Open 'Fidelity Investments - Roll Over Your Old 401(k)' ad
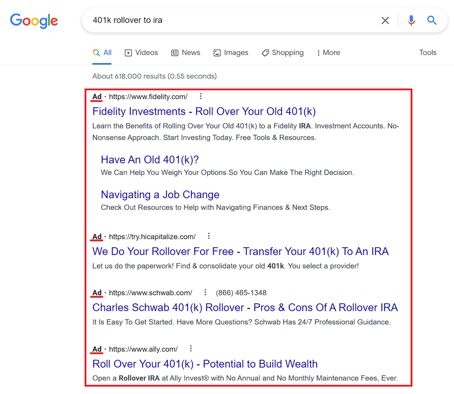 tap(204, 112)
